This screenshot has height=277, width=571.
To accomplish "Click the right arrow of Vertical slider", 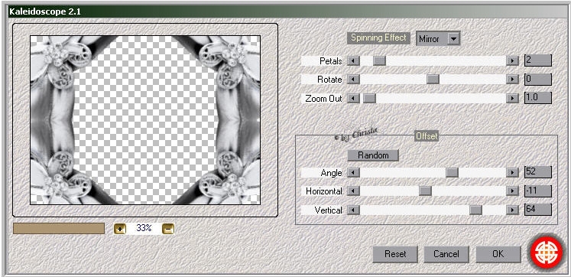I will point(512,210).
